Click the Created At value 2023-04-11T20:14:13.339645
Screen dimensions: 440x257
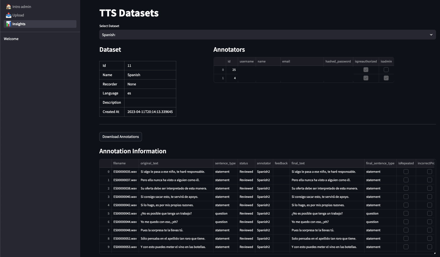[x=150, y=112]
